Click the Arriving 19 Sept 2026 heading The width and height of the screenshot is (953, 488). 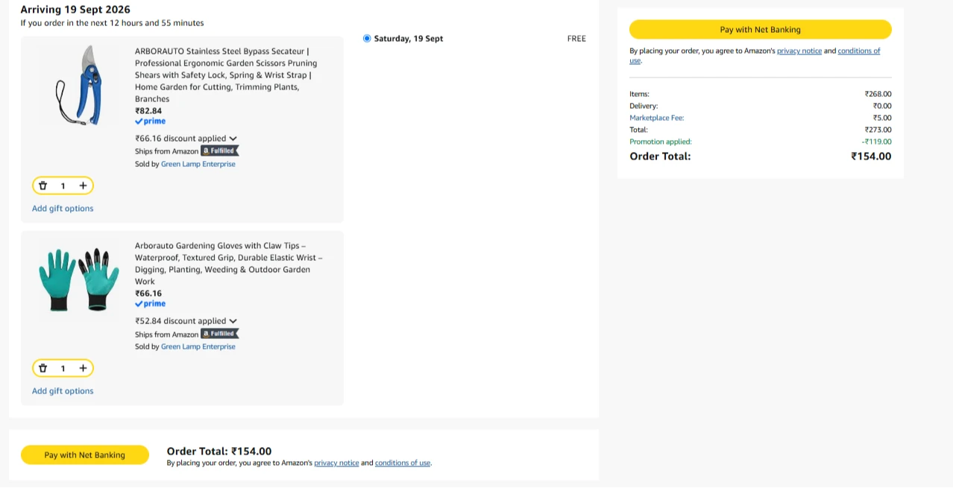coord(75,10)
